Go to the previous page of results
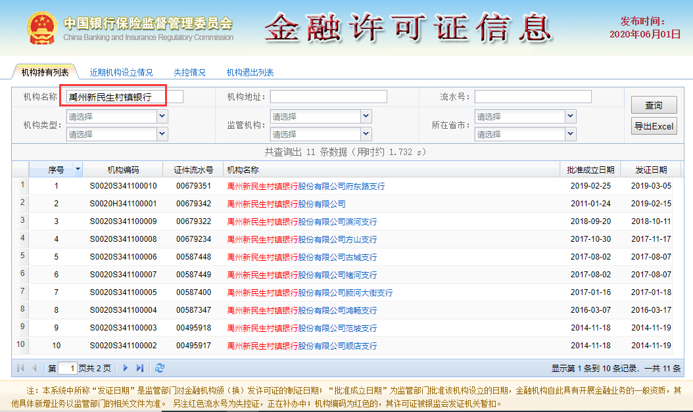 pyautogui.click(x=34, y=368)
